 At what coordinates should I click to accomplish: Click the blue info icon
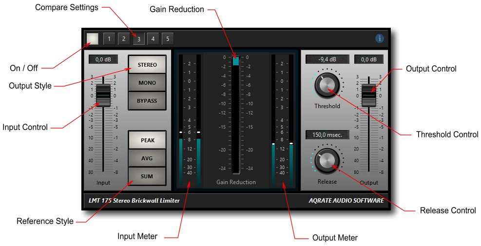coord(380,38)
